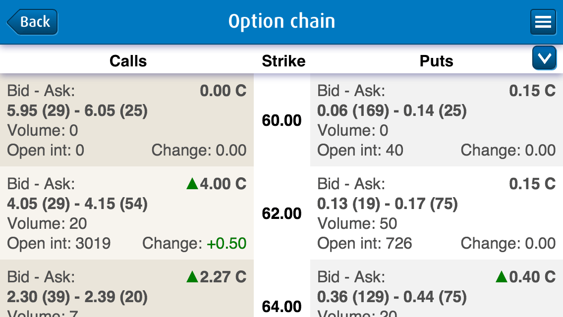Select the 60.00 strike put cell
Image resolution: width=563 pixels, height=317 pixels.
pyautogui.click(x=436, y=120)
